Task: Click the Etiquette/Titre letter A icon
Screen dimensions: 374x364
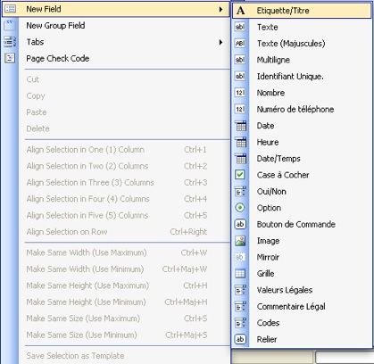Action: [240, 11]
